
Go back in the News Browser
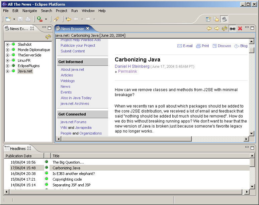coord(209,28)
